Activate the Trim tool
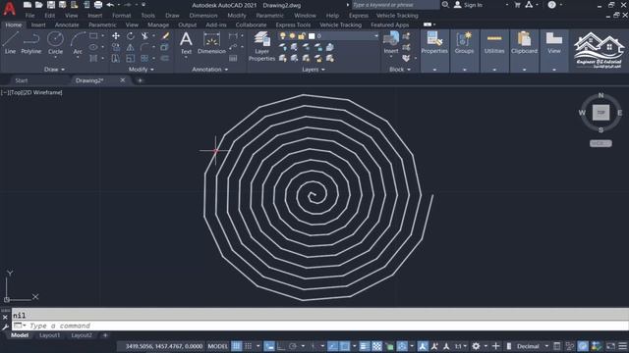 144,36
